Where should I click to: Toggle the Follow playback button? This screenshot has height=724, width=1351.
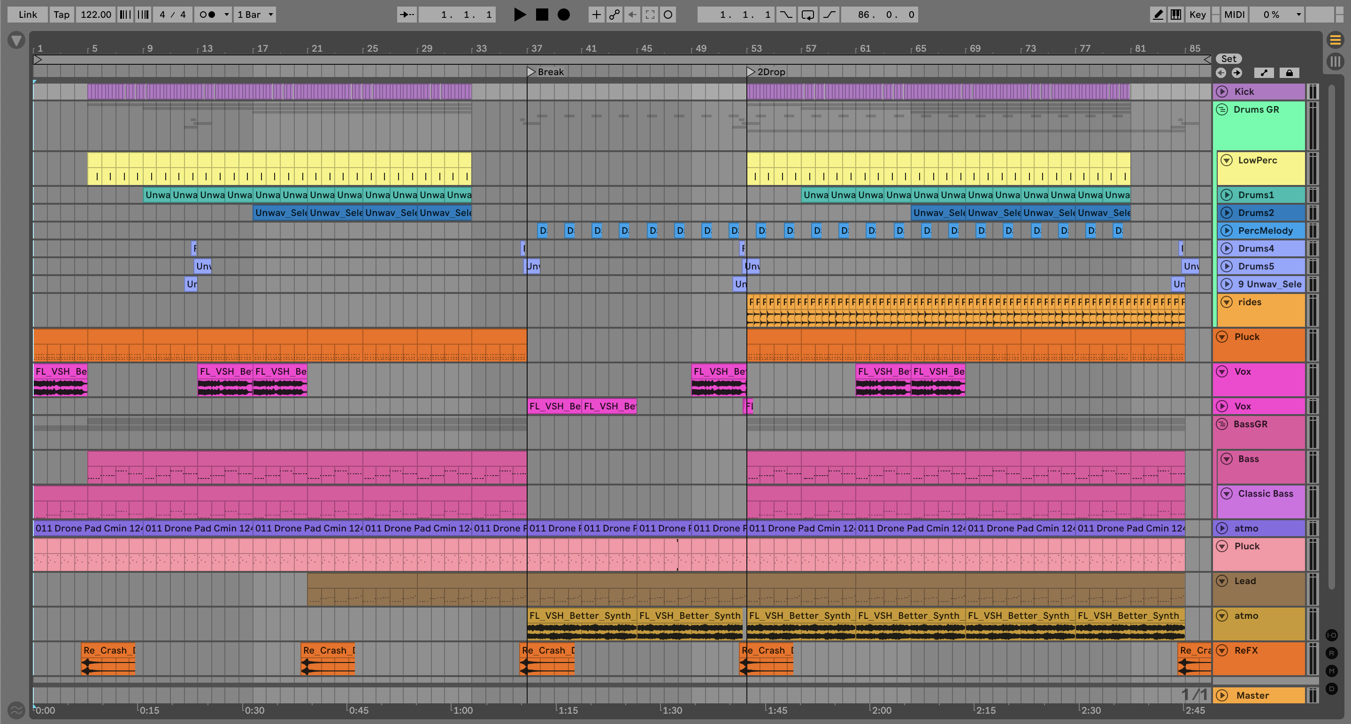click(x=407, y=15)
